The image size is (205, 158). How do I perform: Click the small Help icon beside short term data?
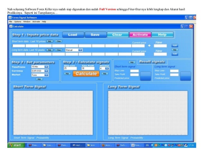(49, 41)
